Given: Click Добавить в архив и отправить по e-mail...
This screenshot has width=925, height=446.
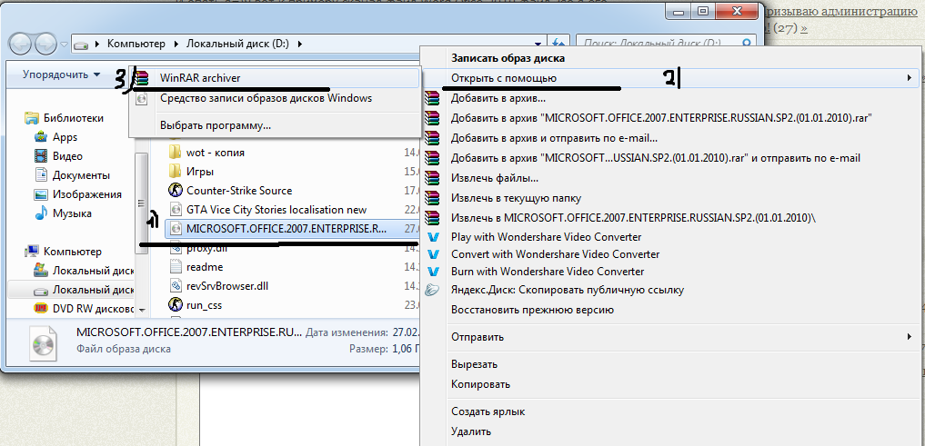Looking at the screenshot, I should coord(554,138).
